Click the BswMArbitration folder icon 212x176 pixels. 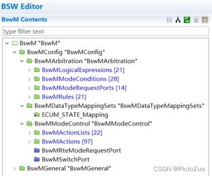coord(29,61)
